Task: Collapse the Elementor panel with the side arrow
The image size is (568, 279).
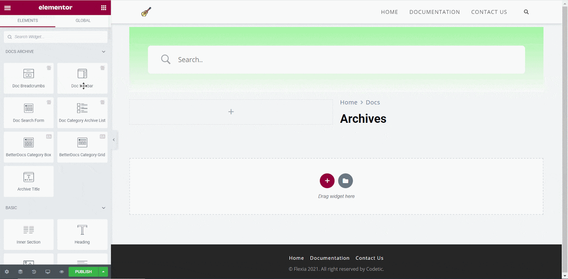Action: (x=114, y=140)
